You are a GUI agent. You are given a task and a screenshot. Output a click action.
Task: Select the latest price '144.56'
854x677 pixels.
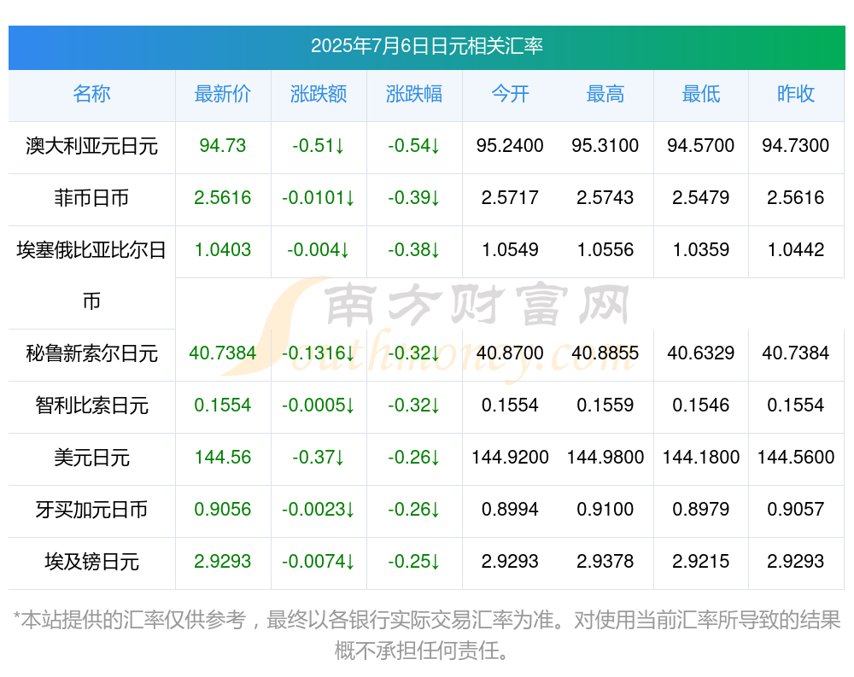pos(223,457)
